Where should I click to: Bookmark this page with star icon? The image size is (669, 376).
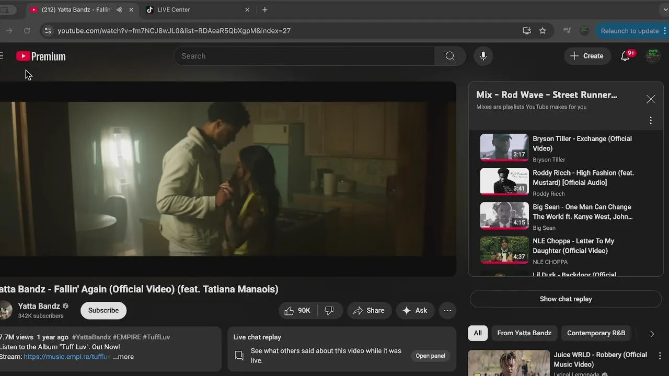click(x=543, y=31)
